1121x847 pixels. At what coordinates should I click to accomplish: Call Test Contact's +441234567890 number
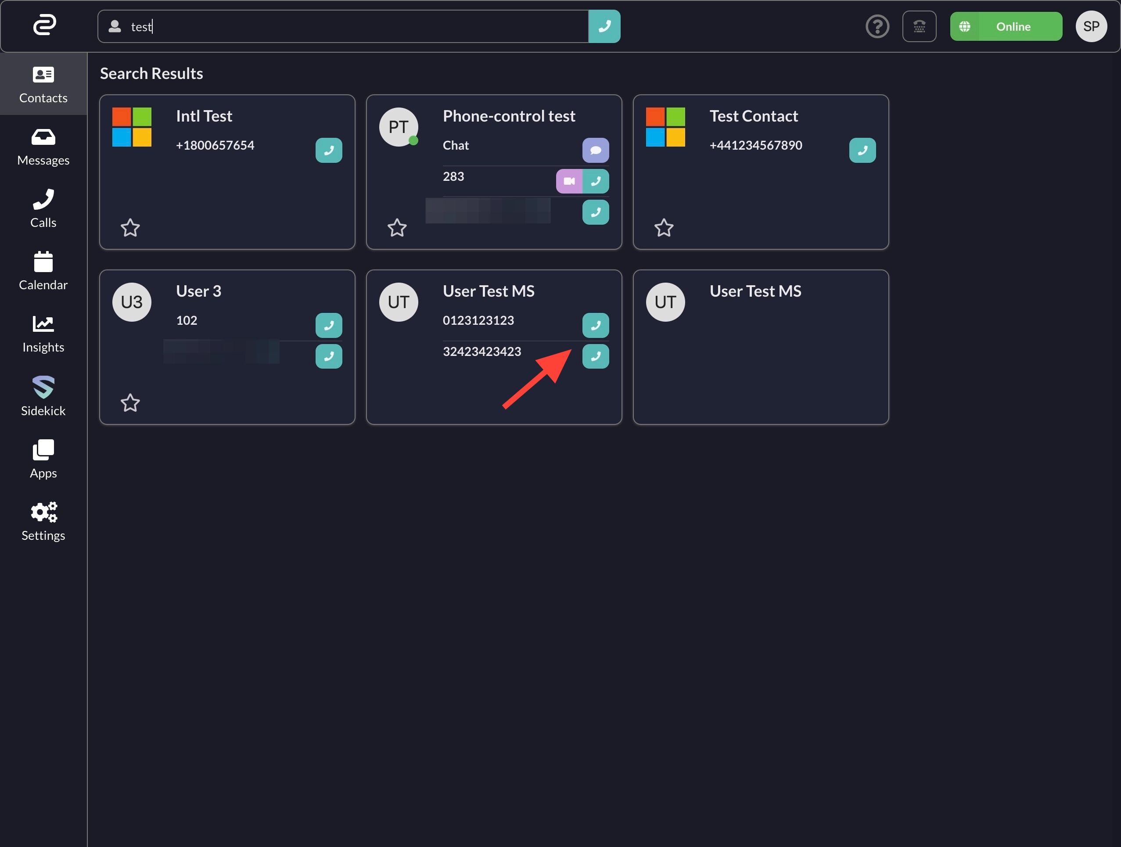pos(862,151)
